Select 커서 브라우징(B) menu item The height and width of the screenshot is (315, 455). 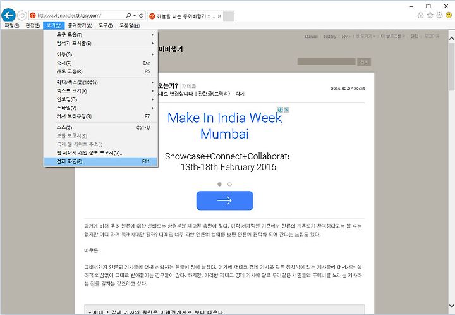100,116
